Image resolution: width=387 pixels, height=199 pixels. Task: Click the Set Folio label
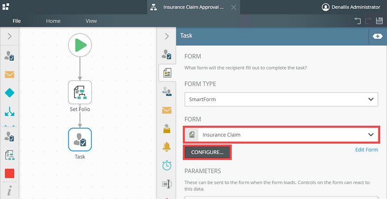pos(80,109)
